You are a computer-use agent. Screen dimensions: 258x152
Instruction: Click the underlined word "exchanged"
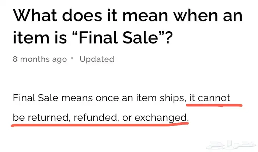[x=161, y=118]
